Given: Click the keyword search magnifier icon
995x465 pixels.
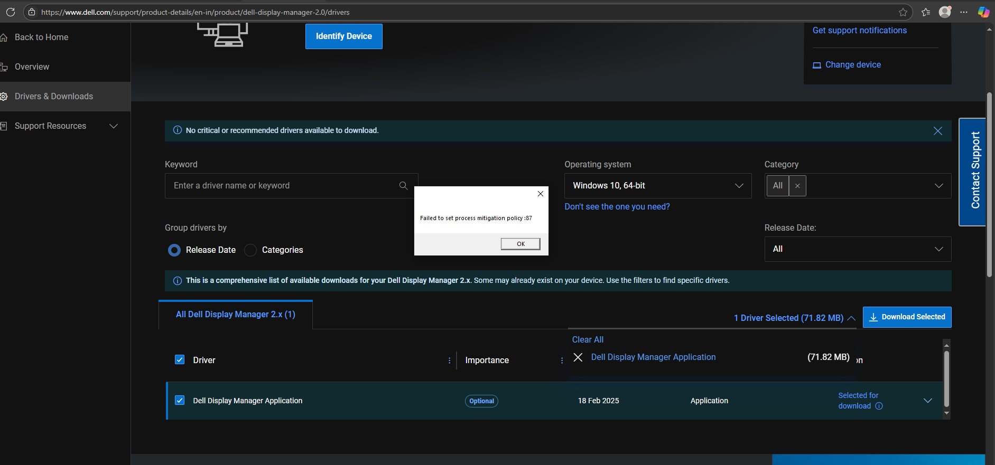Looking at the screenshot, I should pos(403,186).
